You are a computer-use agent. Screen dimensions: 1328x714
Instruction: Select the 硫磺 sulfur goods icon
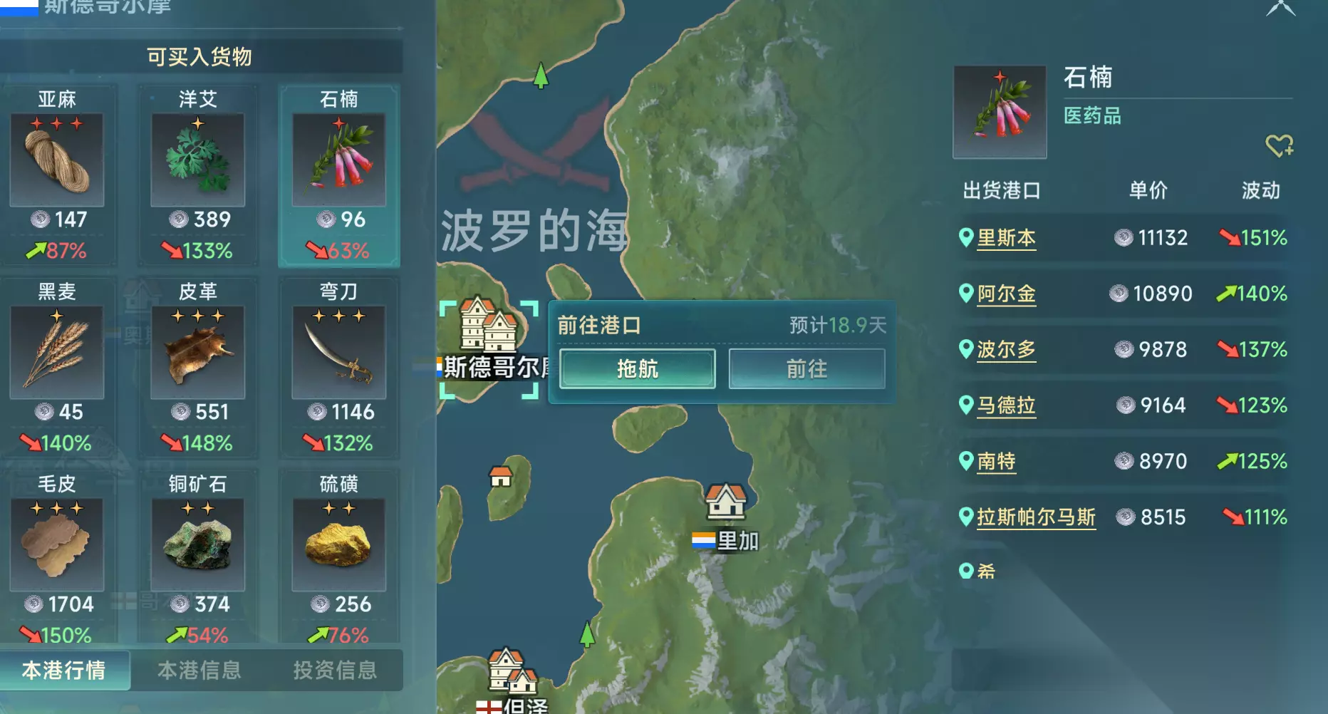tap(339, 544)
